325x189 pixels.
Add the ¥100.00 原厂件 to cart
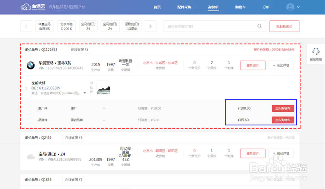tap(283, 108)
